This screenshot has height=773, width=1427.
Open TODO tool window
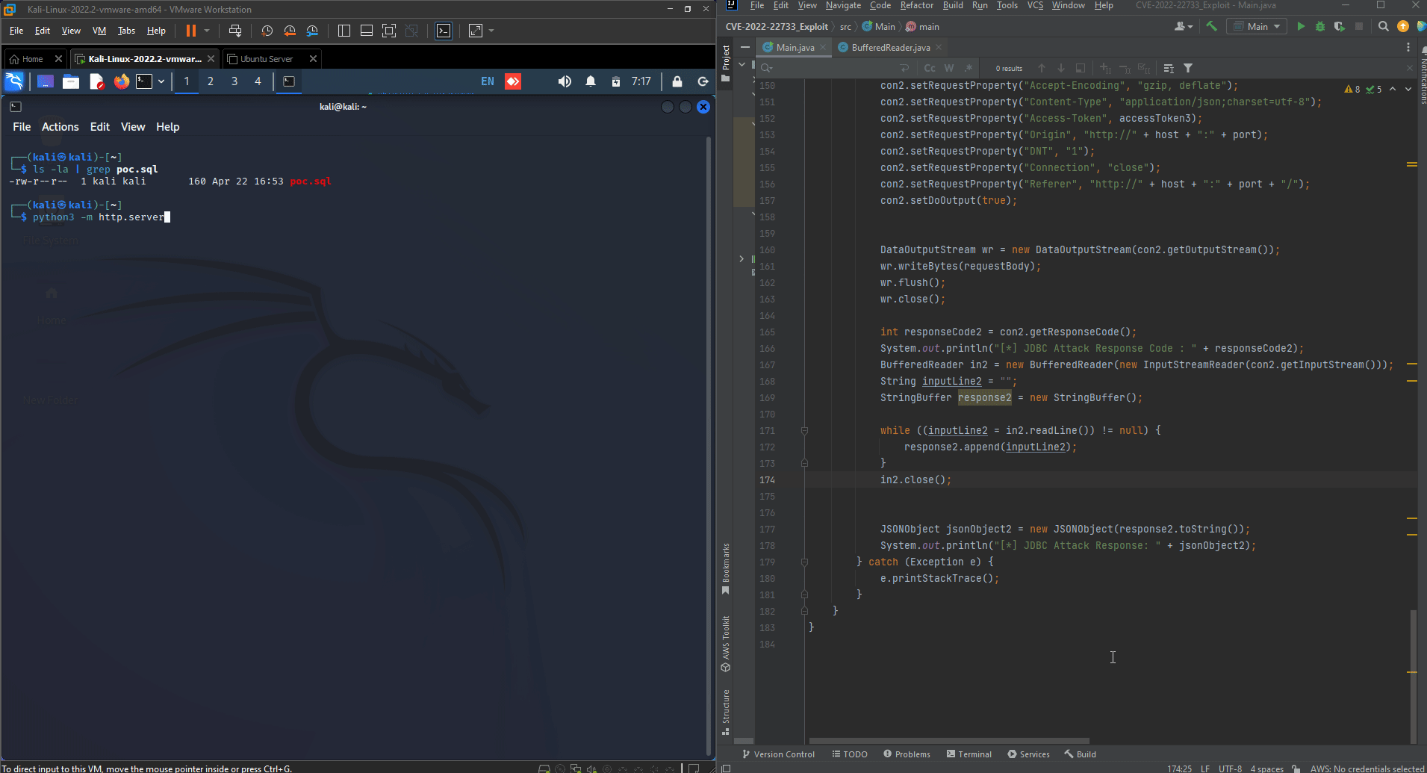tap(850, 754)
